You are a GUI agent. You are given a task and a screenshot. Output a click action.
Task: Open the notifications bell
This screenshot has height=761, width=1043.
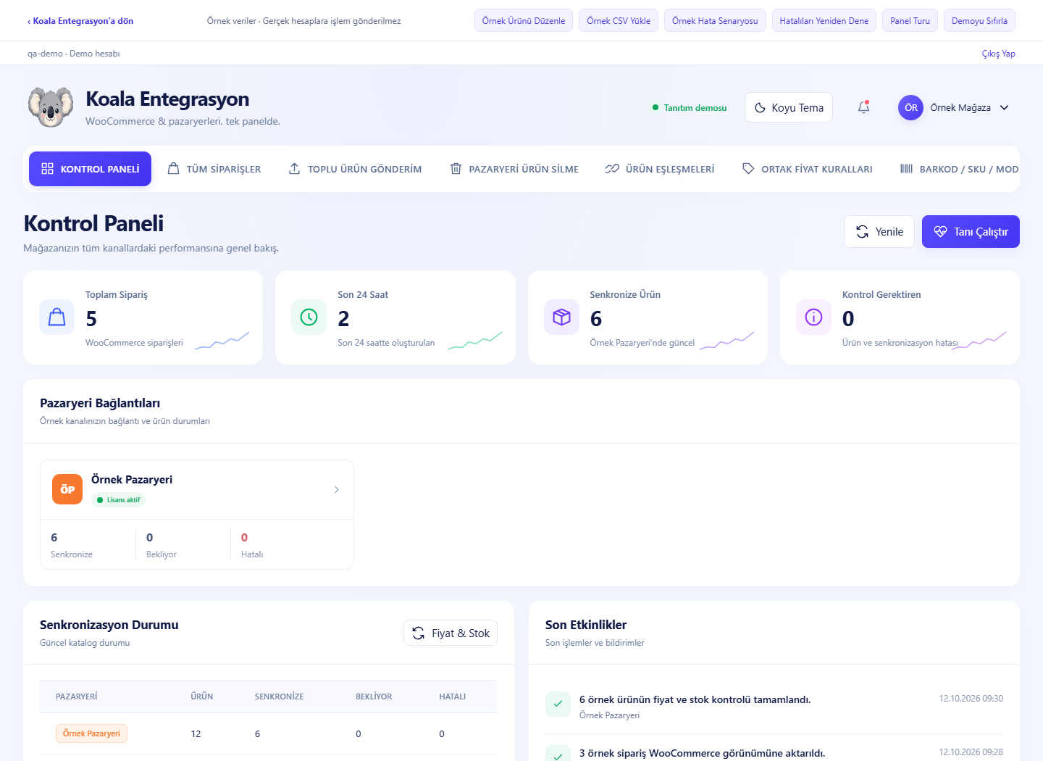point(863,107)
